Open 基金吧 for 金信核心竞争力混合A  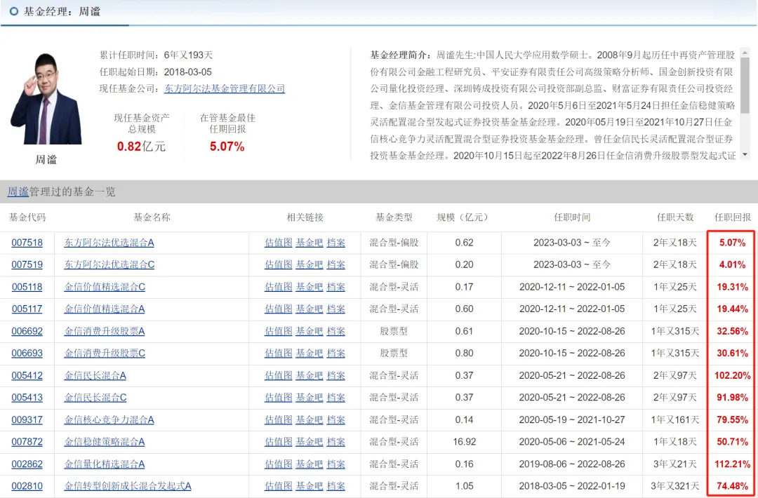(x=310, y=419)
